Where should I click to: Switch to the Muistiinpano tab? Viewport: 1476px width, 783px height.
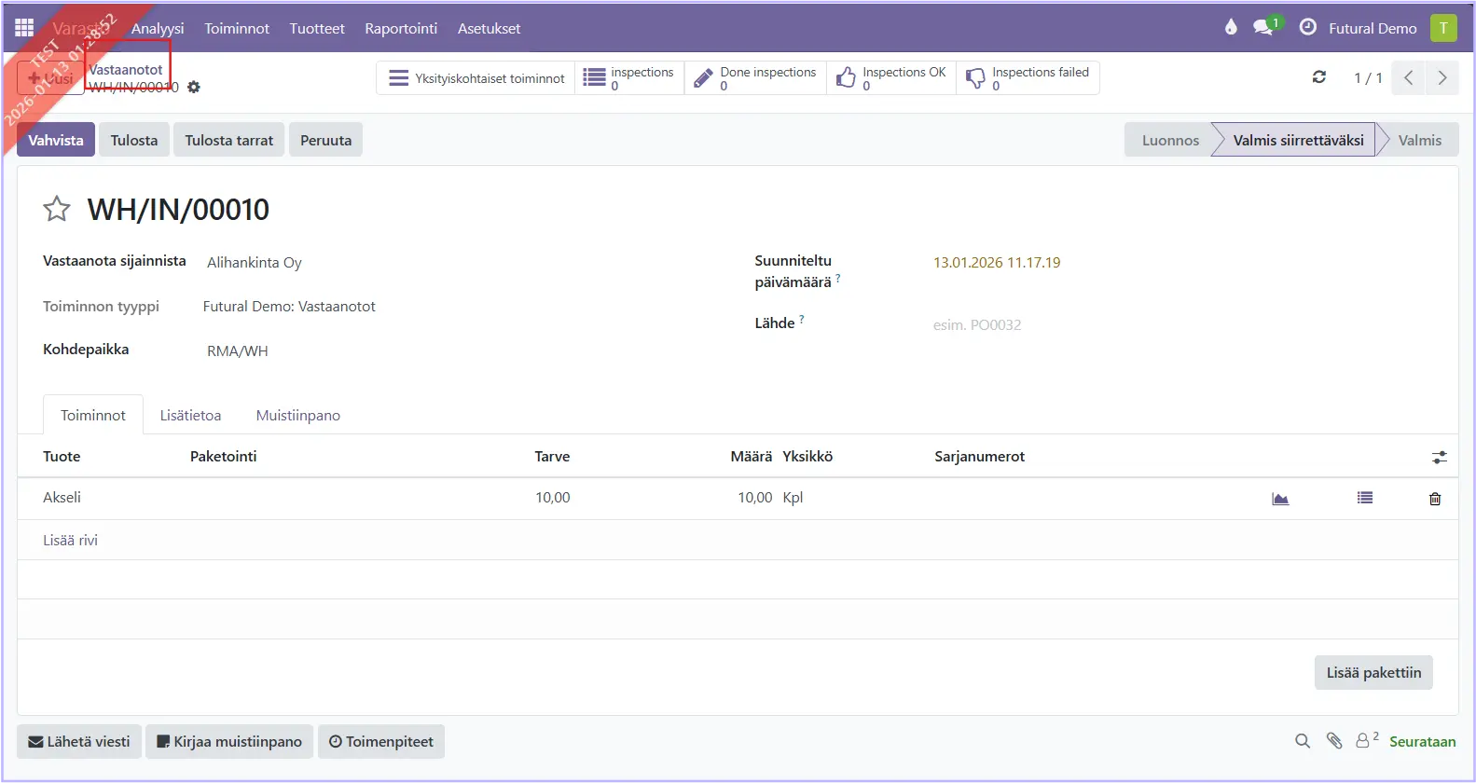tap(297, 415)
